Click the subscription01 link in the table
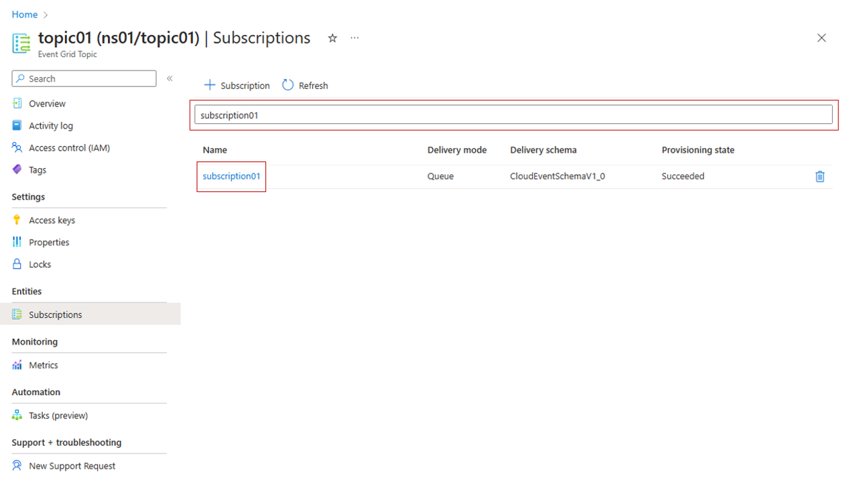Image resolution: width=851 pixels, height=482 pixels. click(x=231, y=177)
